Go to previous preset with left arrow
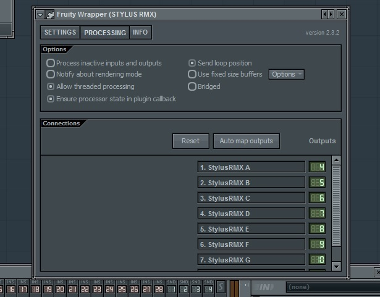The image size is (380, 297). 324,14
